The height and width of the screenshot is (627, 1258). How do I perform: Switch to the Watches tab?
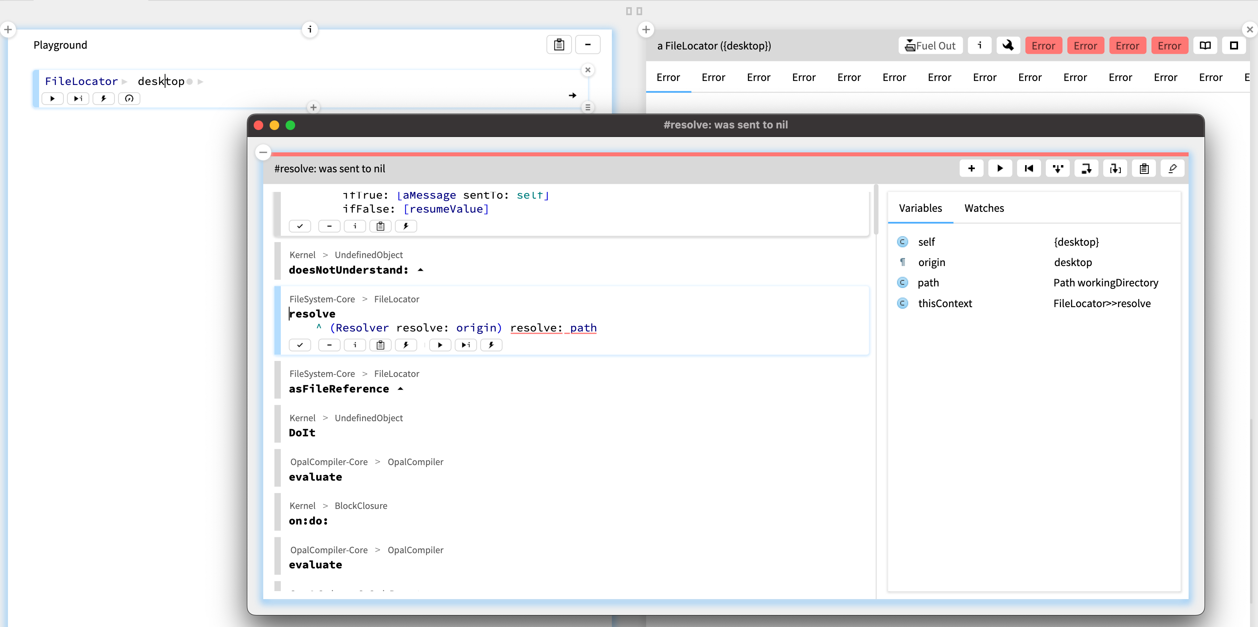984,208
